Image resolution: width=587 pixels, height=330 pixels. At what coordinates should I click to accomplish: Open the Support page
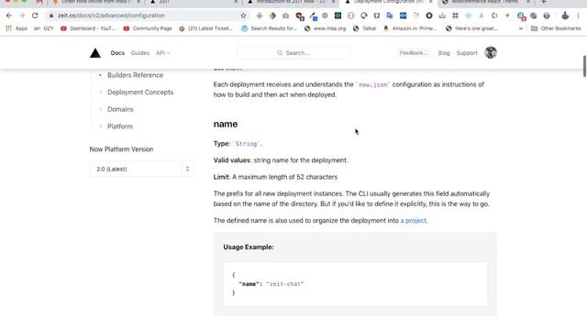[467, 53]
